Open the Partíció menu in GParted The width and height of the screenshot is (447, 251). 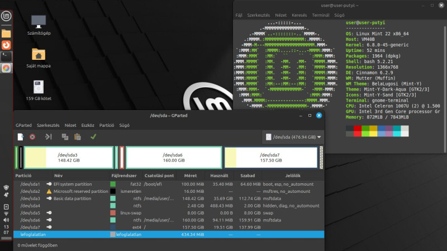[107, 125]
